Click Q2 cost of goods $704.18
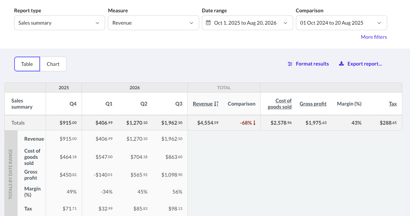The height and width of the screenshot is (216, 410). tap(139, 157)
